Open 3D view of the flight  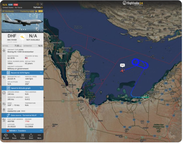pyautogui.click(x=6, y=136)
